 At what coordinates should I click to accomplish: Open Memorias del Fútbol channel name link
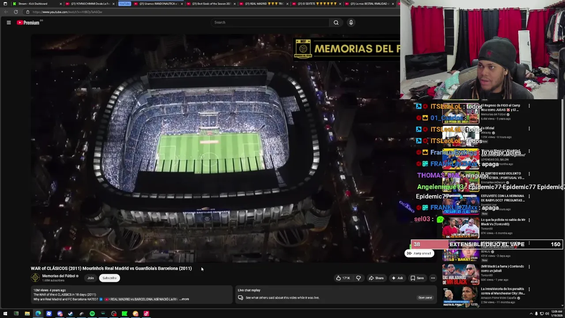click(x=59, y=276)
